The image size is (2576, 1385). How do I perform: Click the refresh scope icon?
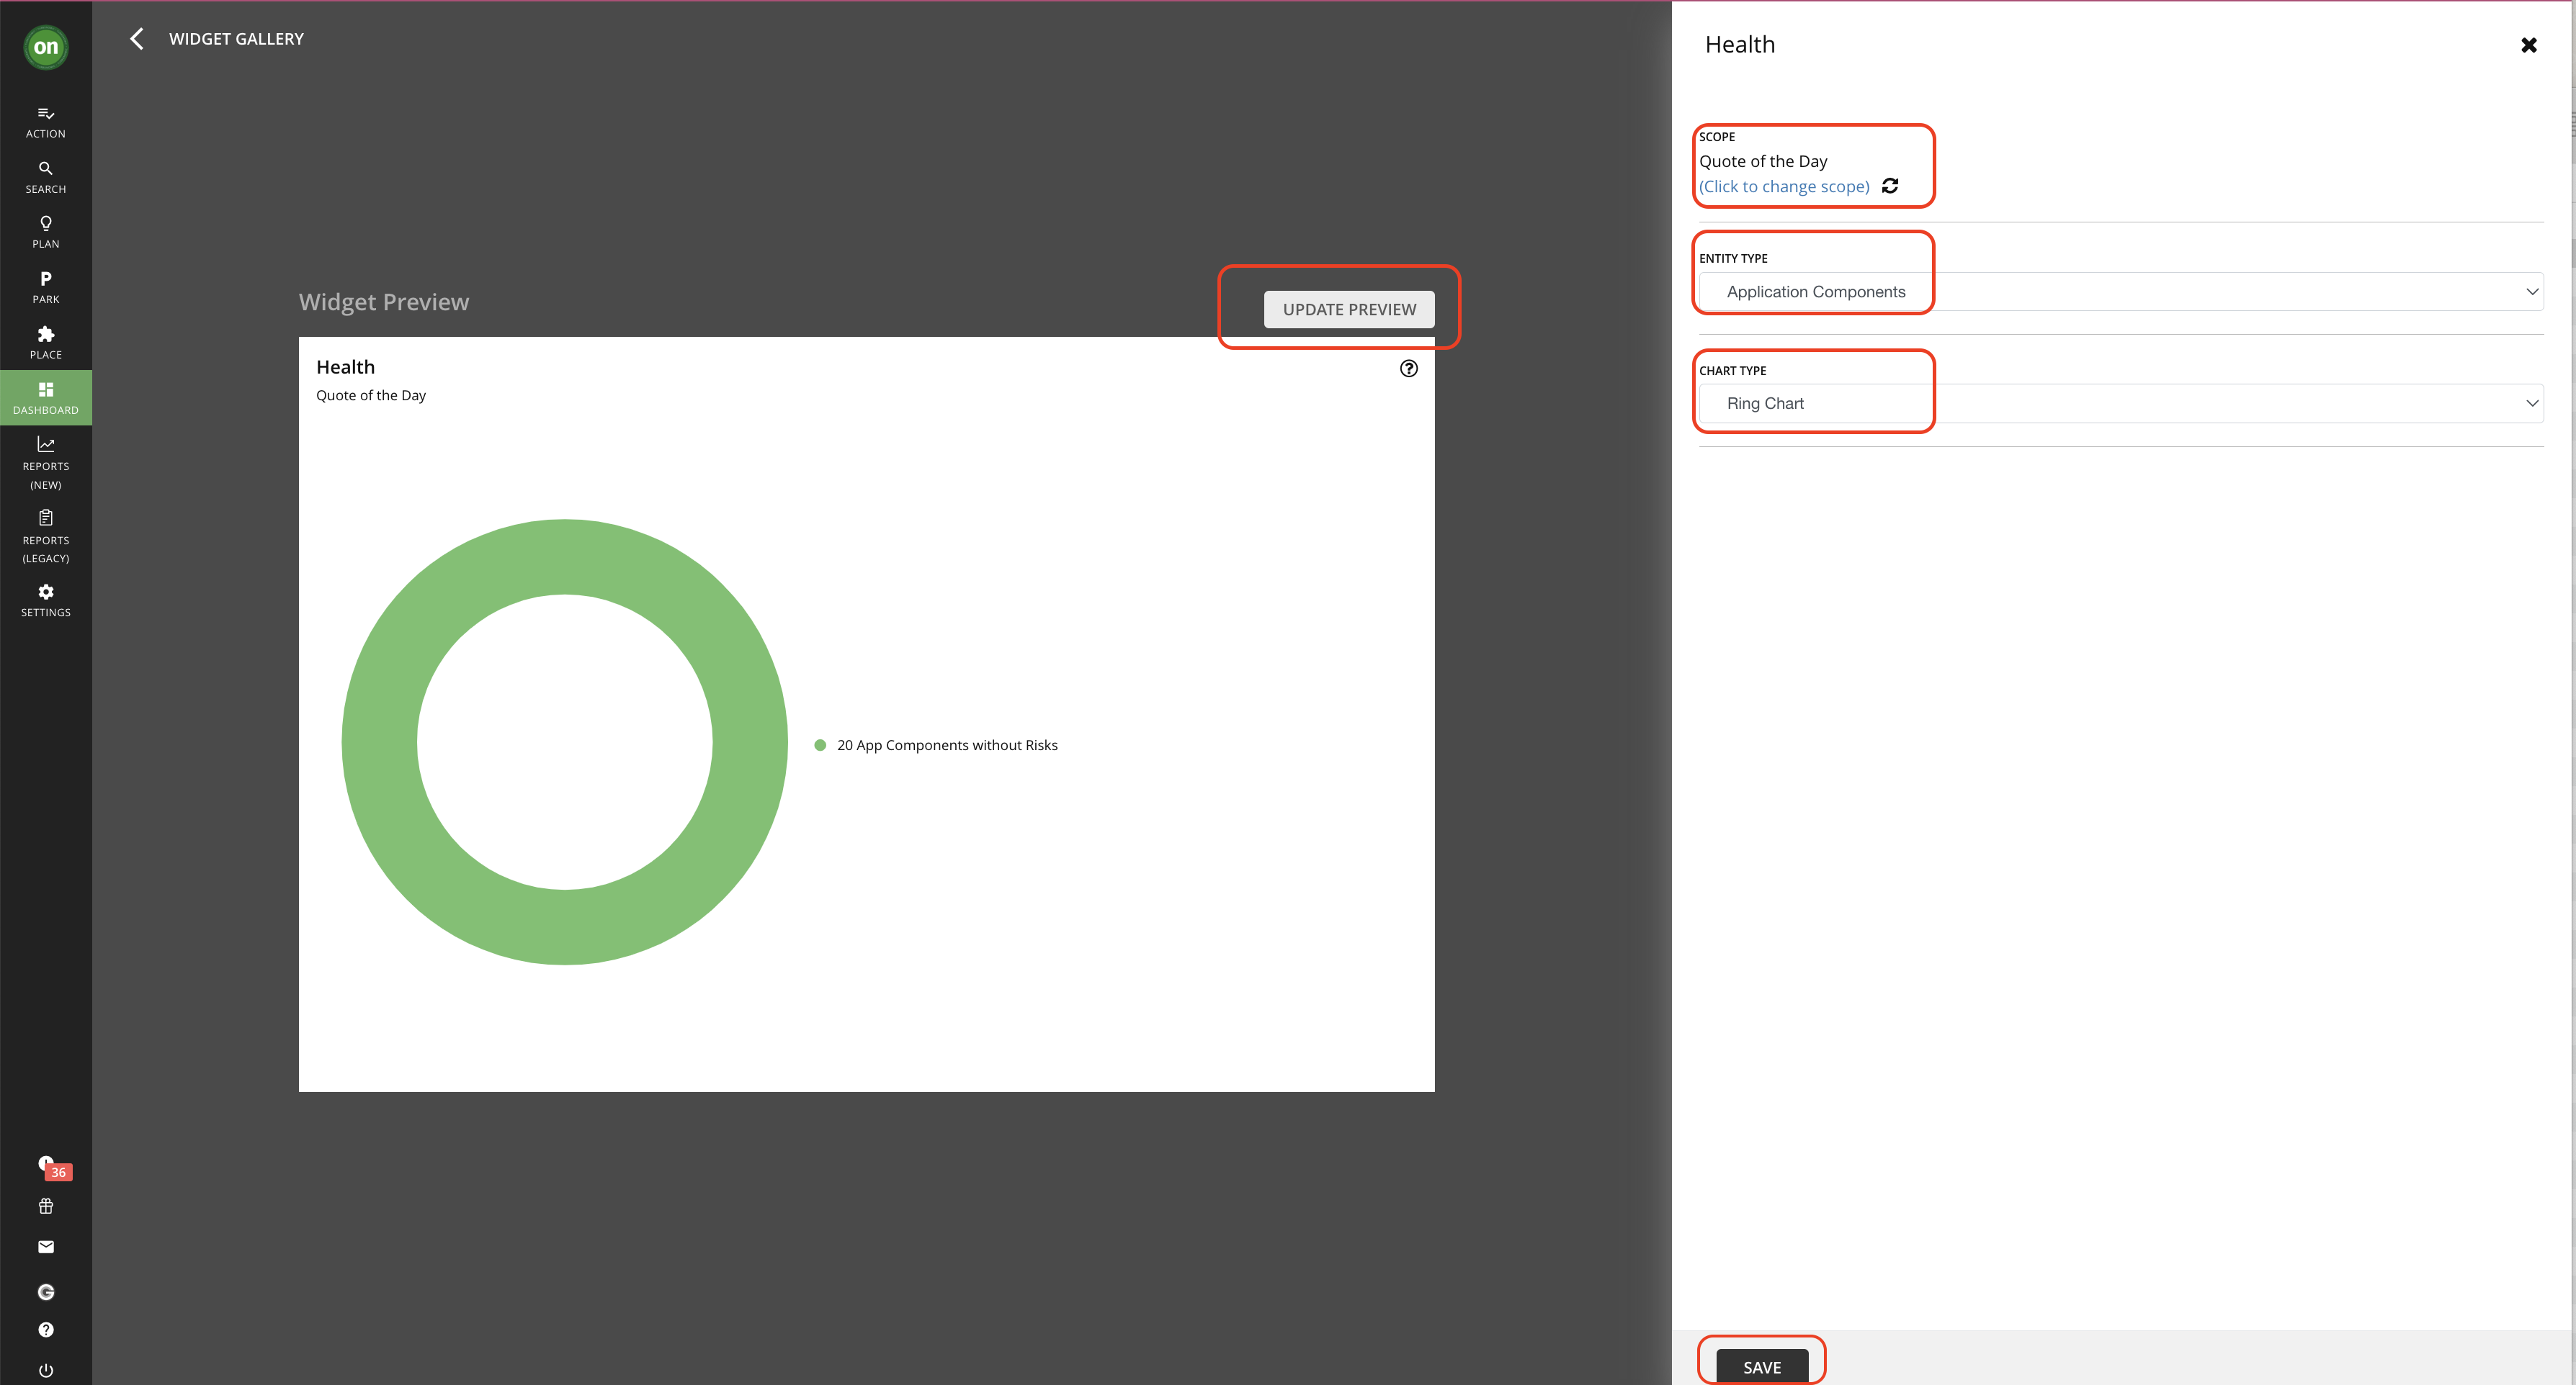tap(1890, 186)
